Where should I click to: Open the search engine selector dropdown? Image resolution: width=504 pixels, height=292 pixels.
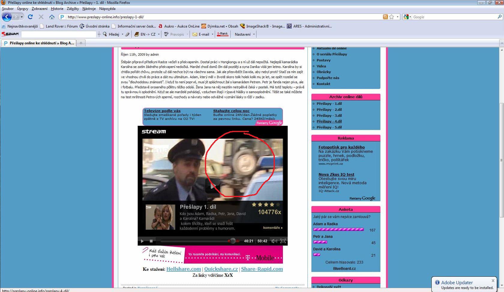407,17
